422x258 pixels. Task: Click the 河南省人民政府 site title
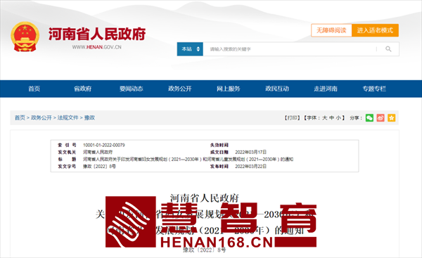click(x=97, y=34)
